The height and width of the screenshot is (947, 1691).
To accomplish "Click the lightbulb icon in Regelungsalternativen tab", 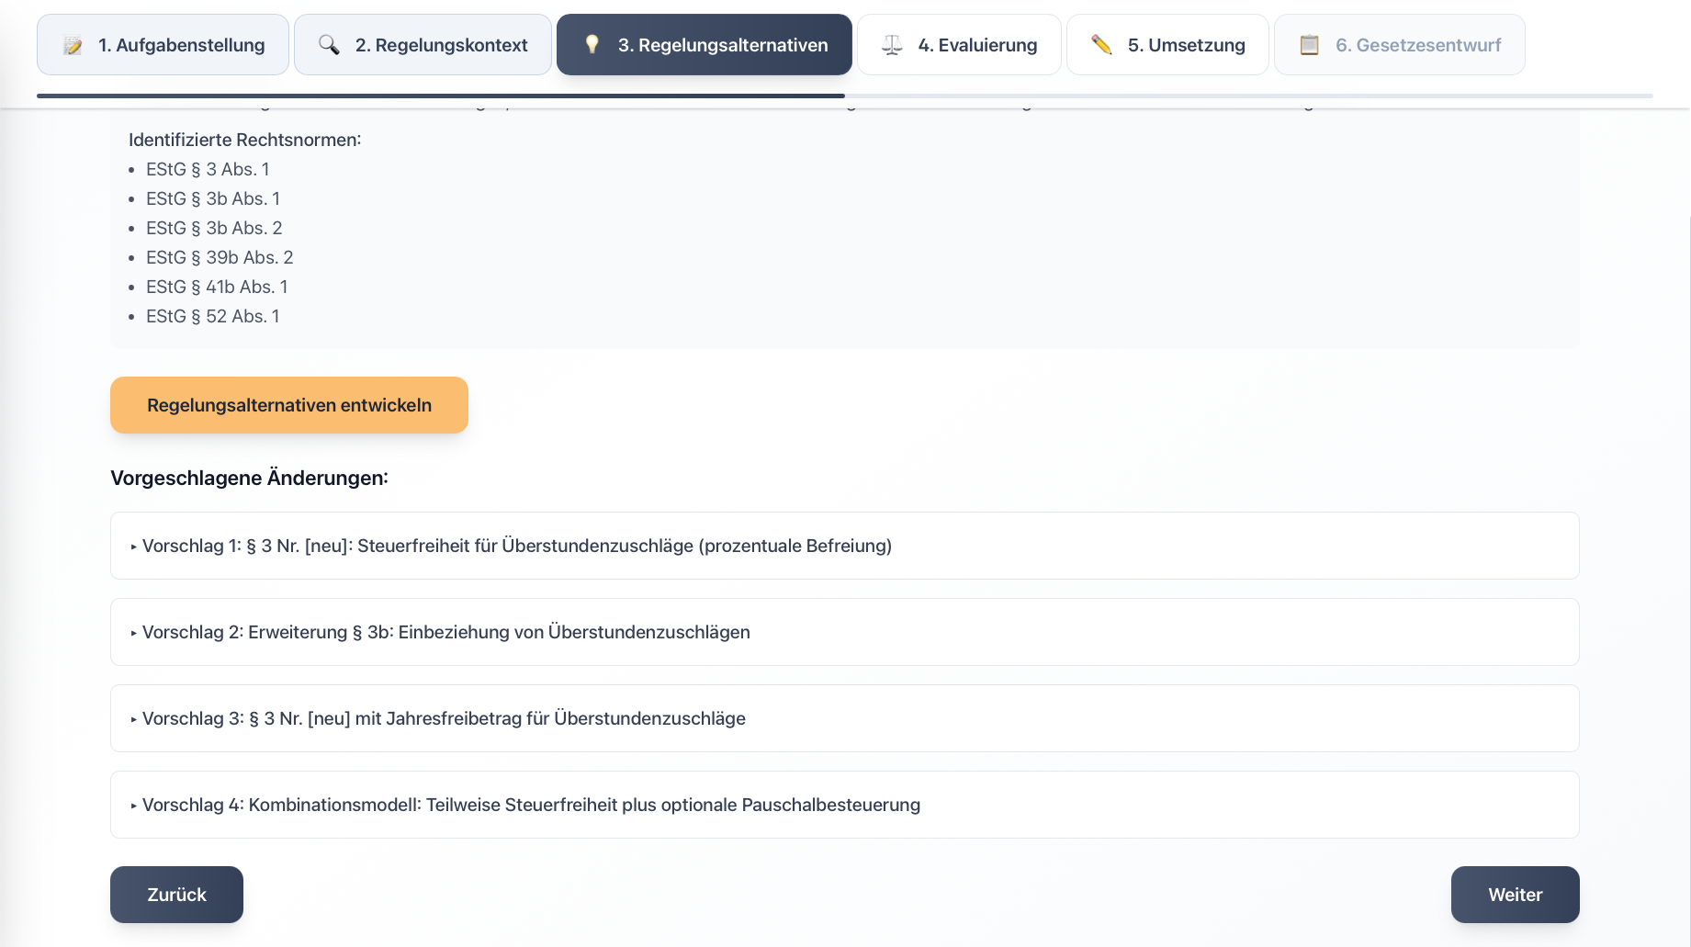I will [x=592, y=44].
